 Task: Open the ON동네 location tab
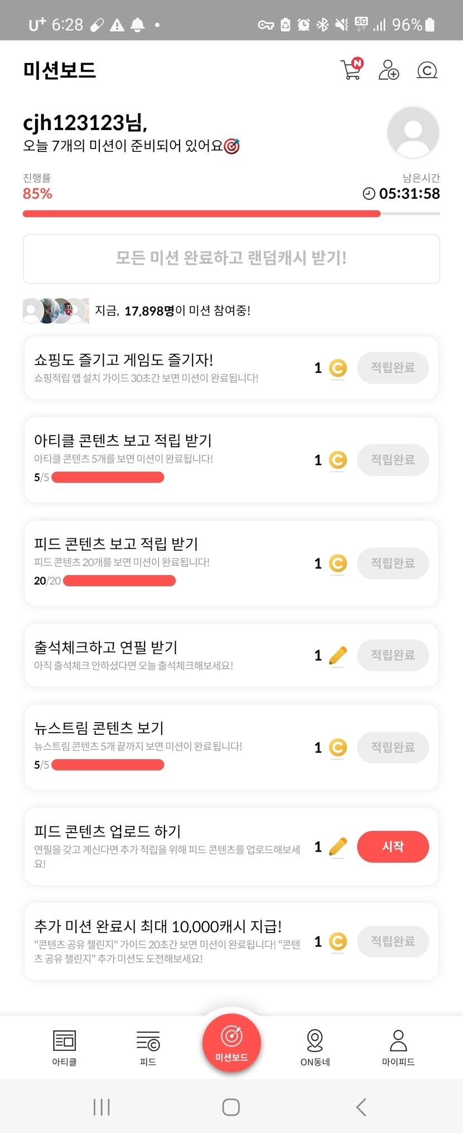(315, 1047)
